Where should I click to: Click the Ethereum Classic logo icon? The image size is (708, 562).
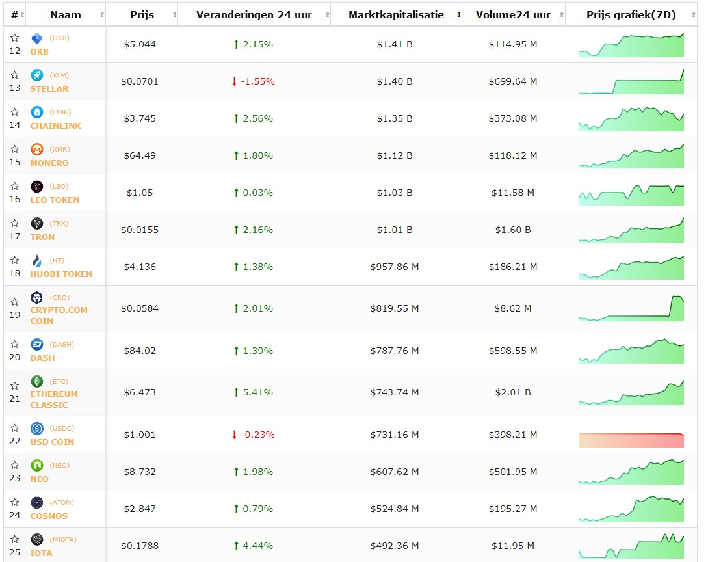click(36, 381)
